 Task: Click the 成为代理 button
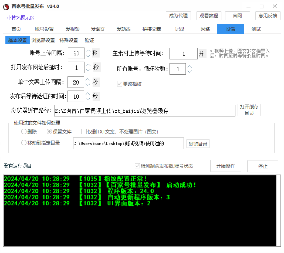(x=178, y=16)
